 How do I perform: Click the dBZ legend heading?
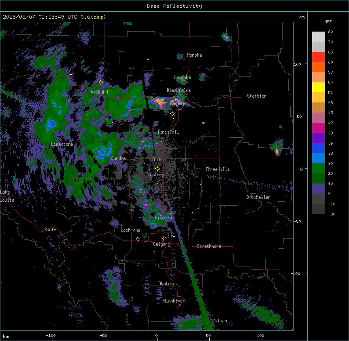pos(328,21)
